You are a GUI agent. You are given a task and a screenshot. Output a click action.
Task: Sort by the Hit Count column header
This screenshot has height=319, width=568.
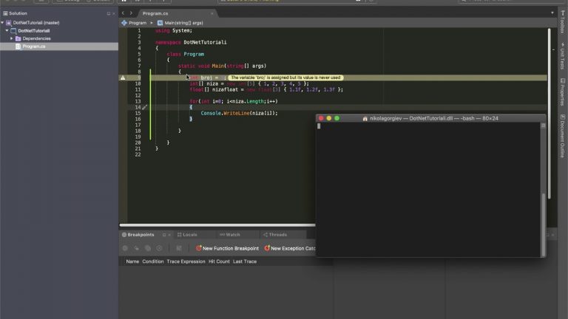click(x=219, y=261)
